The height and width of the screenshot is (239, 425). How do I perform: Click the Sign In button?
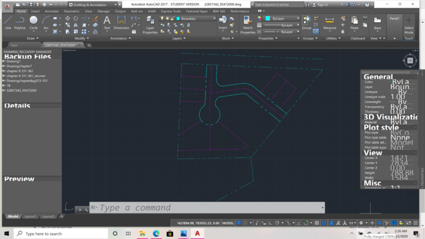(x=322, y=4)
